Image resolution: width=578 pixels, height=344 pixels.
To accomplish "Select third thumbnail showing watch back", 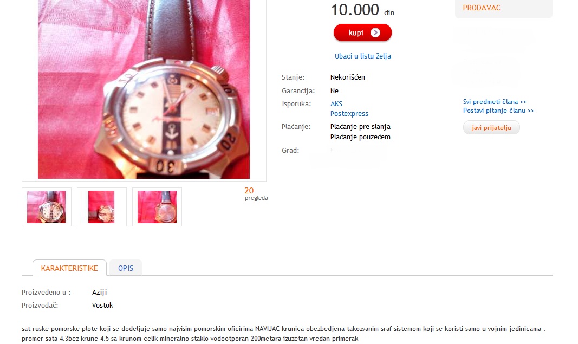I will point(157,207).
